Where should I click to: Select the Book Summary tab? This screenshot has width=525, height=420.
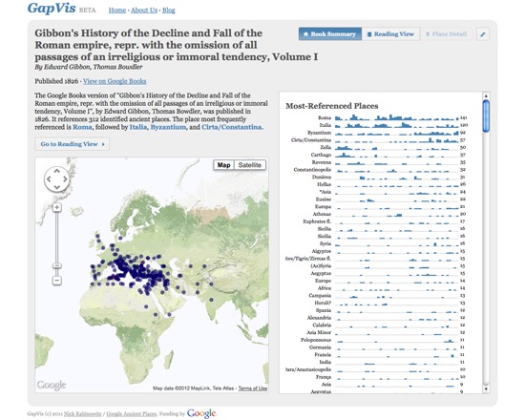[x=330, y=34]
